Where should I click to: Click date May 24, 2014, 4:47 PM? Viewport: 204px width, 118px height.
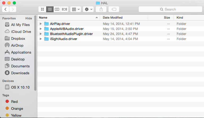(120, 34)
